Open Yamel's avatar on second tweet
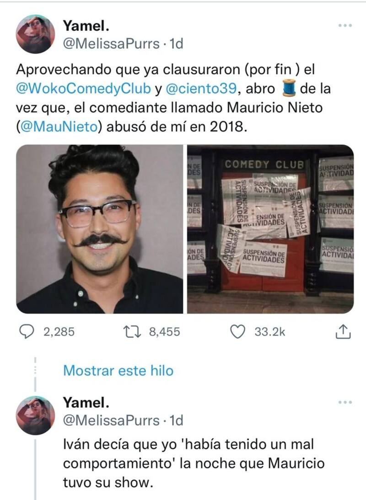Screen dimensions: 366x500 pos(35,415)
